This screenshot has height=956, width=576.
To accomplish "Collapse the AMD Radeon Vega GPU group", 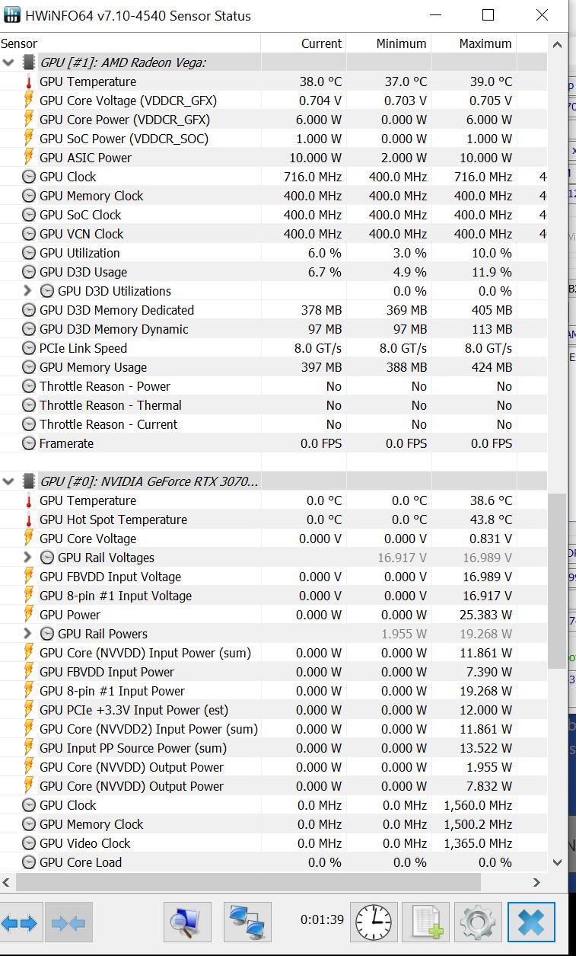I will (8, 62).
